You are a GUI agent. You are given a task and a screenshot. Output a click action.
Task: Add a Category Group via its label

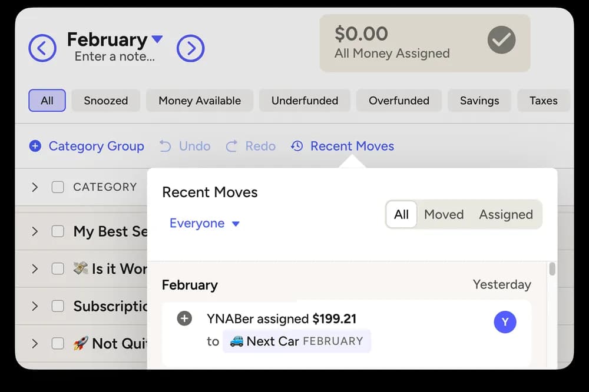pos(96,146)
